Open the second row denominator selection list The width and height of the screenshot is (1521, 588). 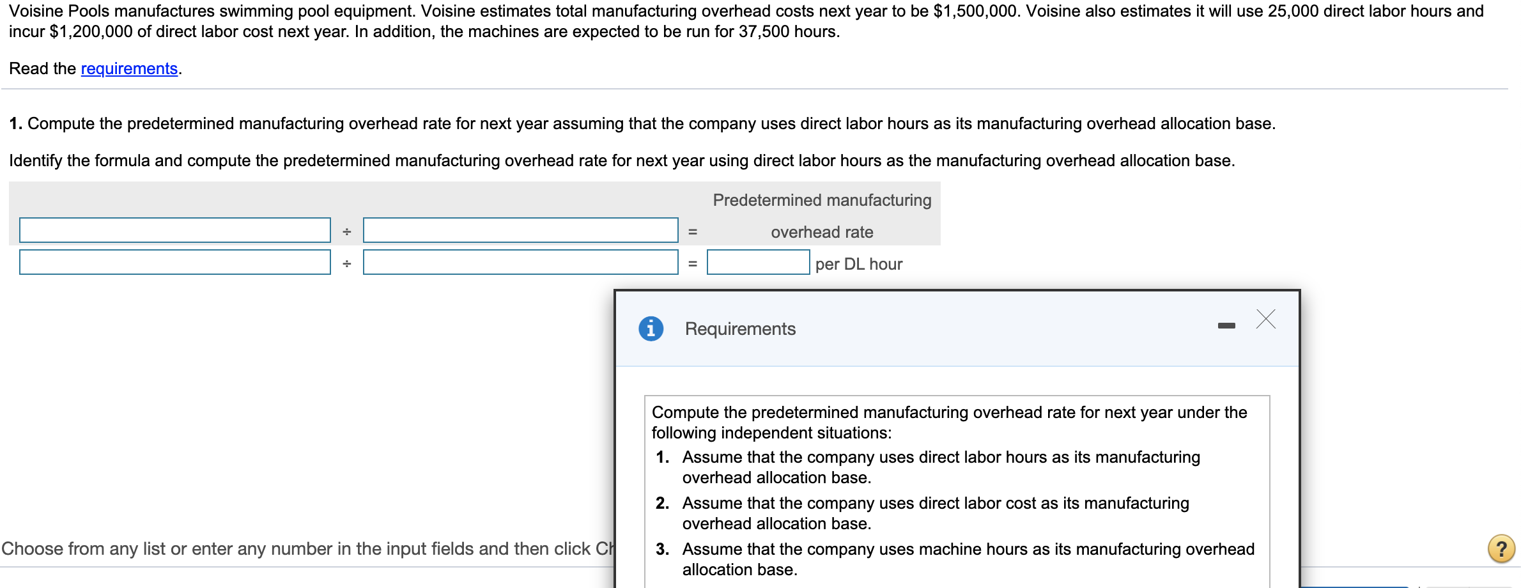520,263
